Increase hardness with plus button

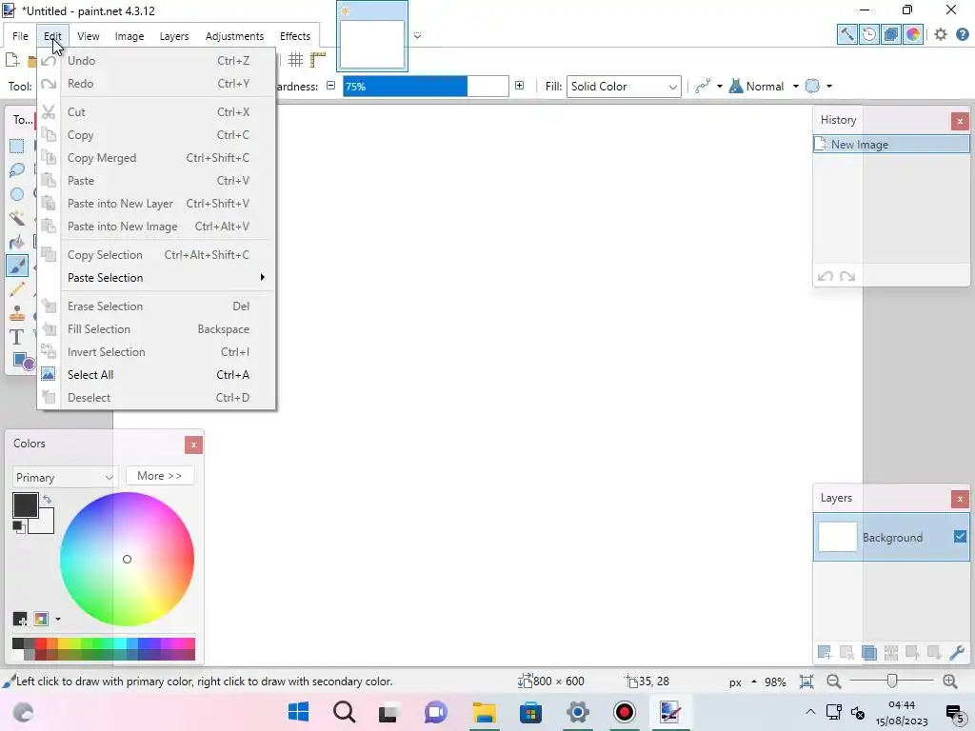(519, 86)
